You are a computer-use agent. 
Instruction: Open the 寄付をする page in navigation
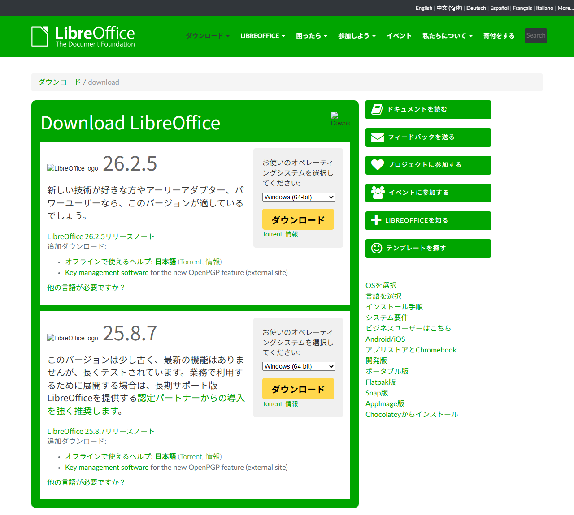tap(499, 36)
